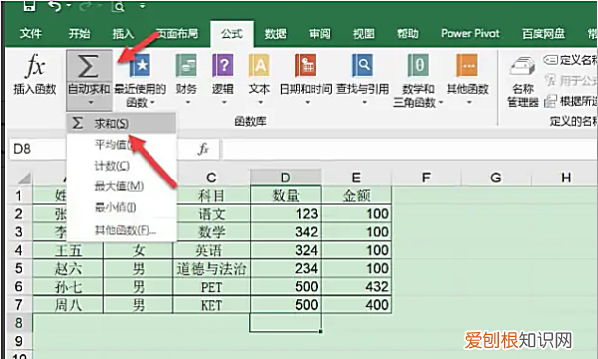598x359 pixels.
Task: Select column G header
Action: [x=496, y=178]
